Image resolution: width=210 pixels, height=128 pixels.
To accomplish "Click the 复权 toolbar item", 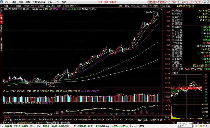I will pos(121,6).
